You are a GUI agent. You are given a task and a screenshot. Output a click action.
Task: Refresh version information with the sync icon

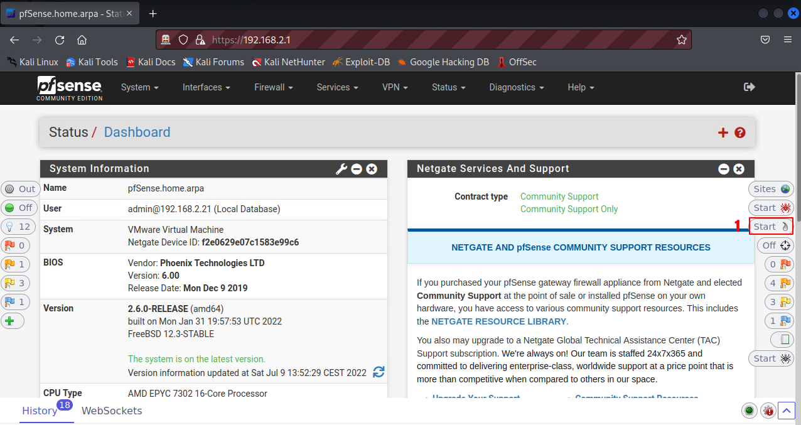point(379,372)
